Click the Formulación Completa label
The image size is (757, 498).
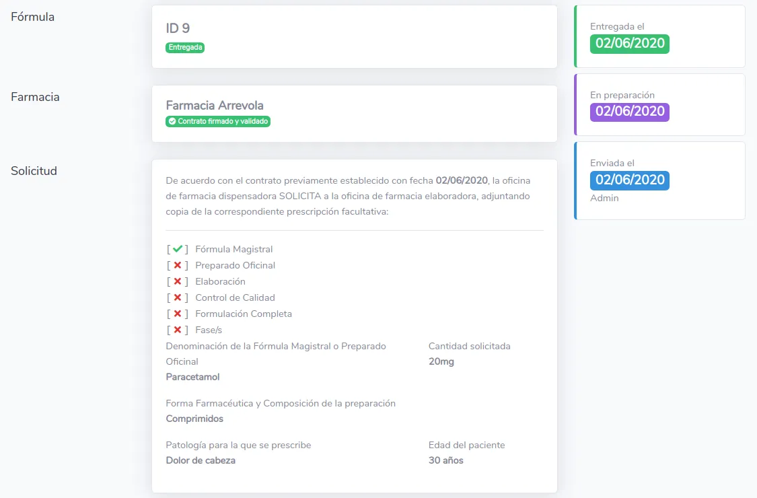[x=244, y=314]
